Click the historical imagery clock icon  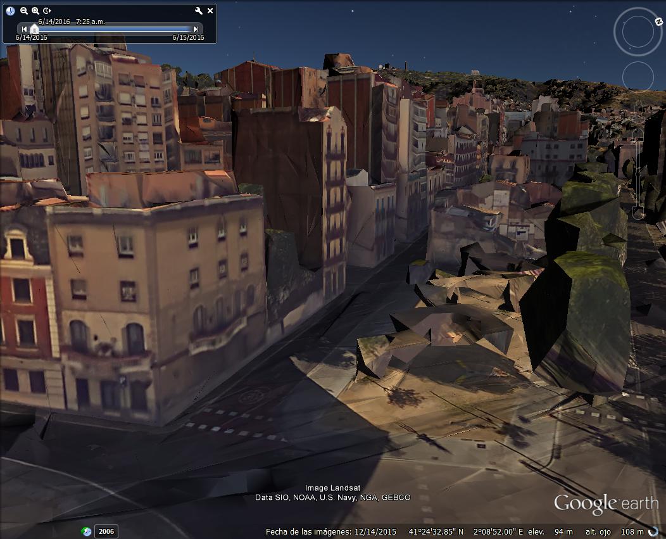(x=86, y=531)
